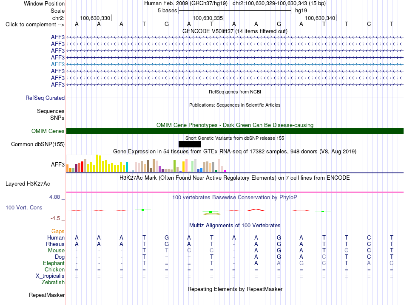Click the Common dbSNP(155) track label
The image size is (404, 305).
[x=38, y=144]
